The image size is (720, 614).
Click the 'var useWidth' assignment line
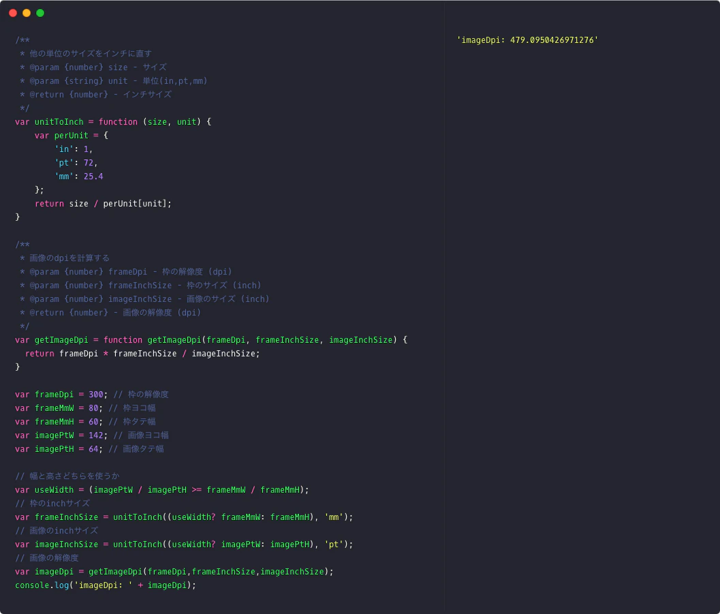(161, 490)
